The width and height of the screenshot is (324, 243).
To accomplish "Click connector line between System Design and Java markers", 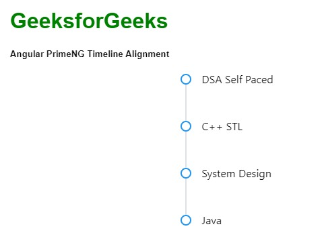I will pyautogui.click(x=186, y=197).
